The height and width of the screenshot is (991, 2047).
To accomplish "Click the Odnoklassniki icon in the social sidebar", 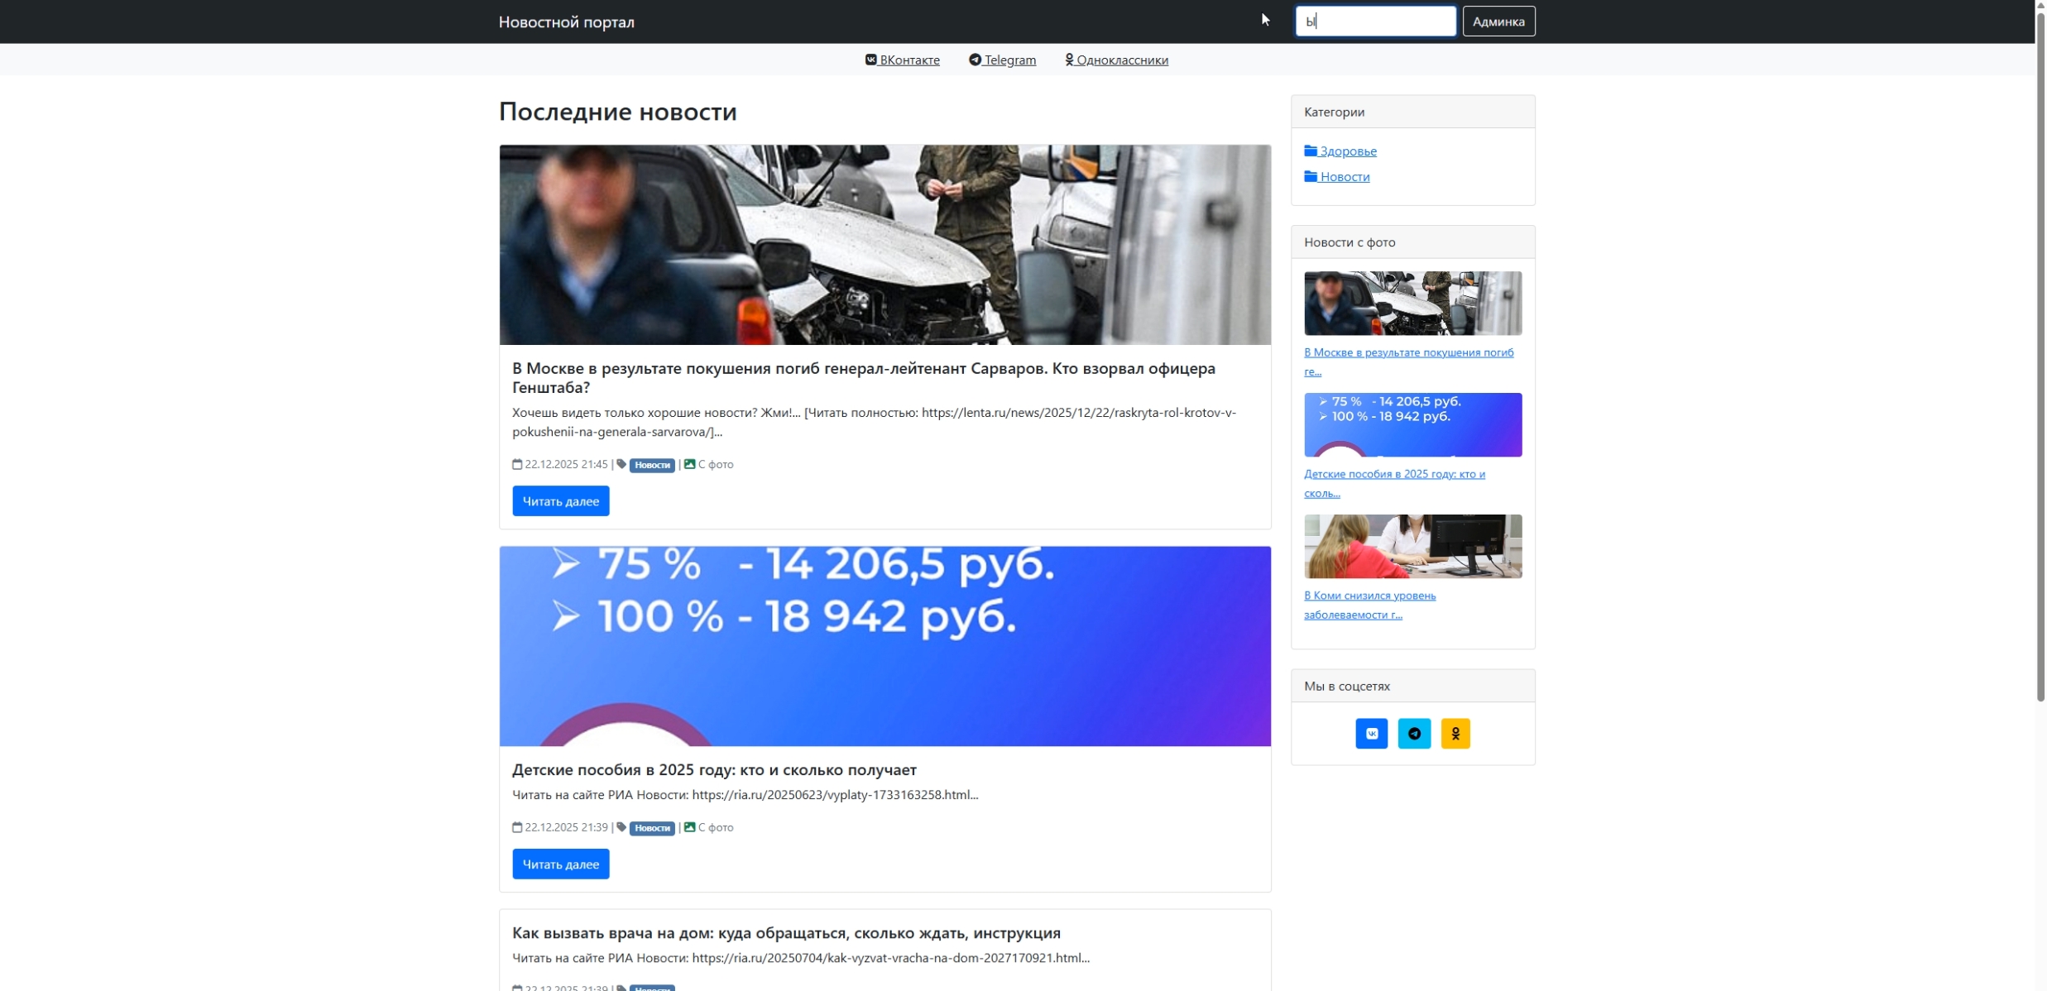I will pos(1455,733).
